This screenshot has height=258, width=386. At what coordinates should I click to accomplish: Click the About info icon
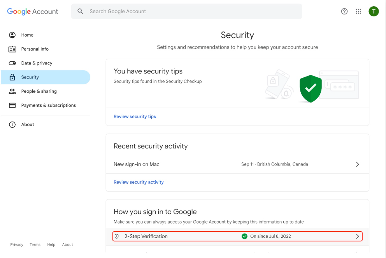12,125
